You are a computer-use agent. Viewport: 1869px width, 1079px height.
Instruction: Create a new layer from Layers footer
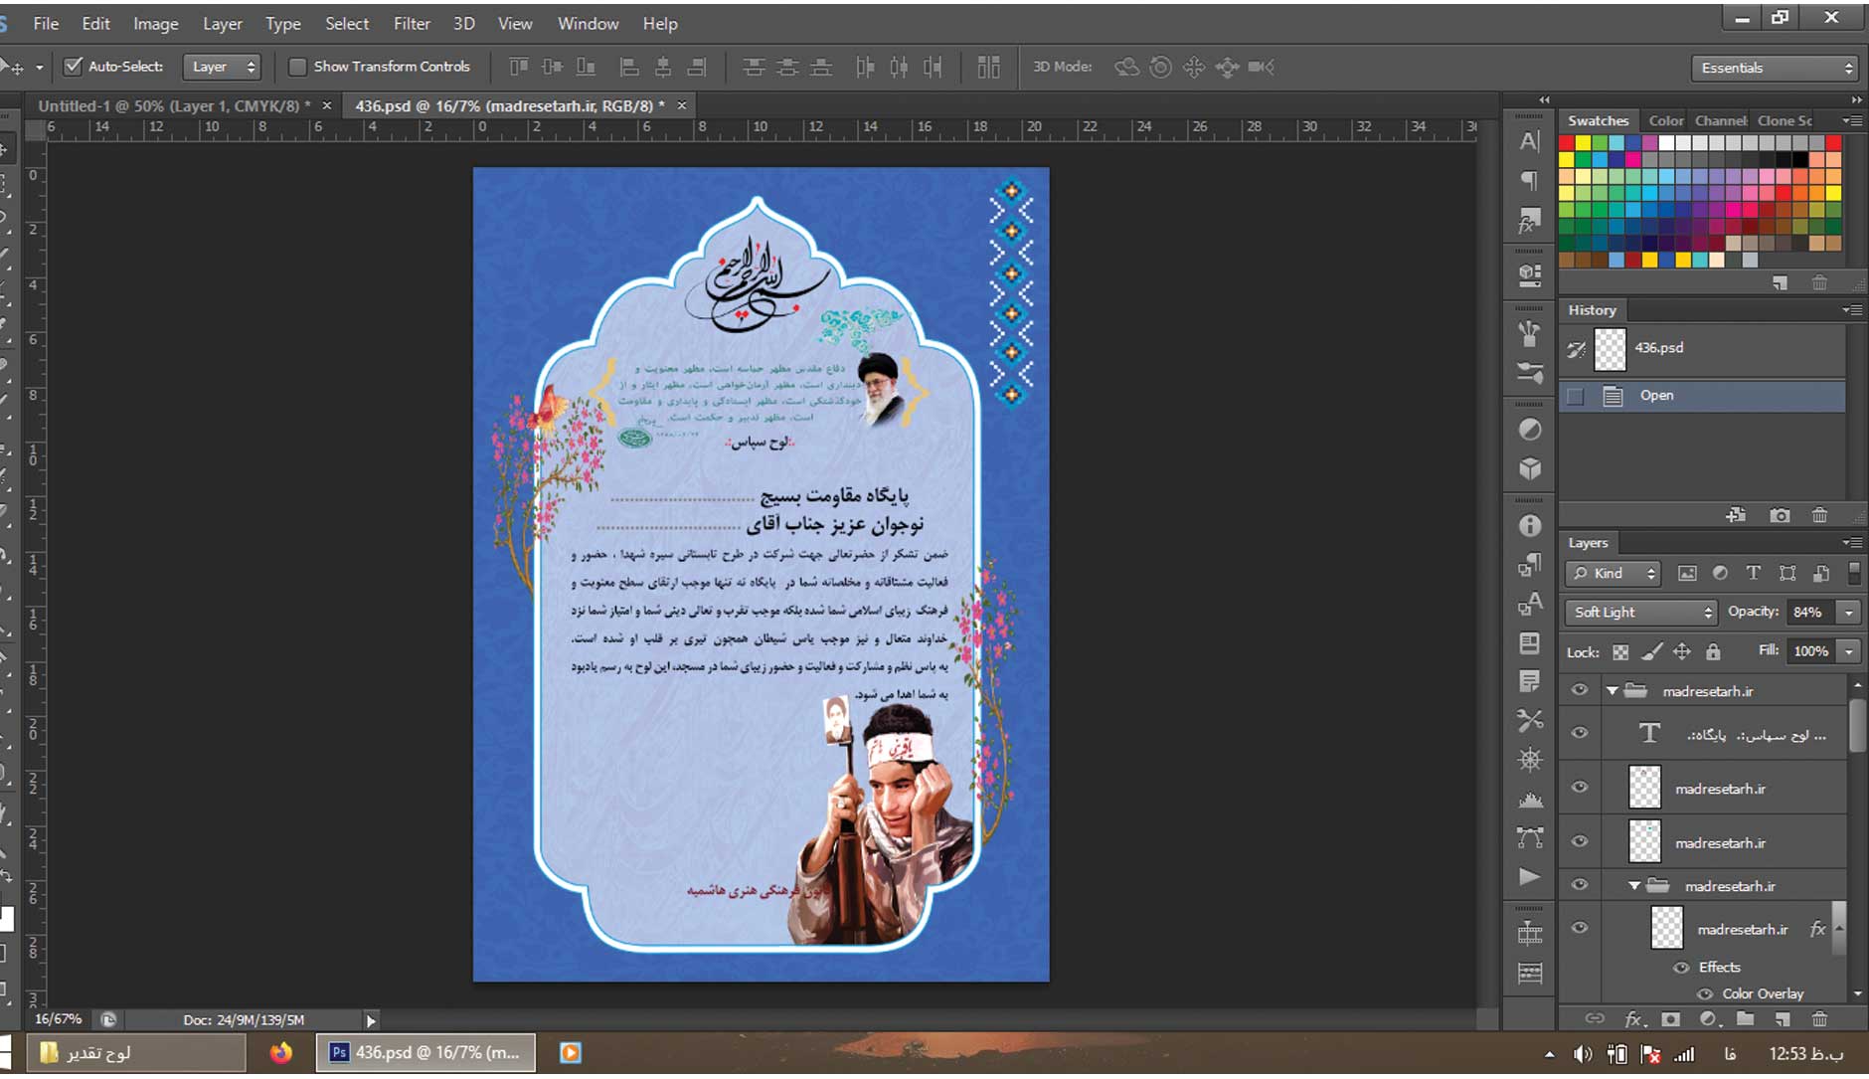click(x=1783, y=1018)
